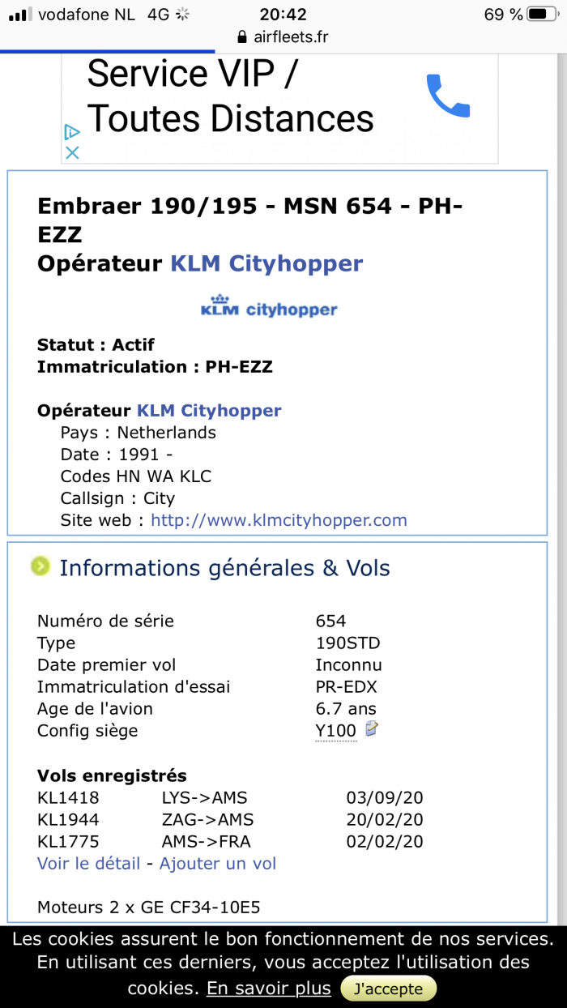This screenshot has height=1008, width=567.
Task: Tap the green bullet beside Informations générales
Action: pyautogui.click(x=40, y=566)
